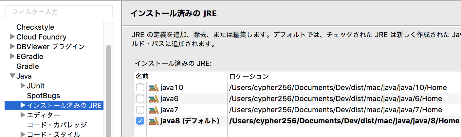The width and height of the screenshot is (461, 137).
Task: Expand the DBViewer プラグイン node
Action: (12, 46)
